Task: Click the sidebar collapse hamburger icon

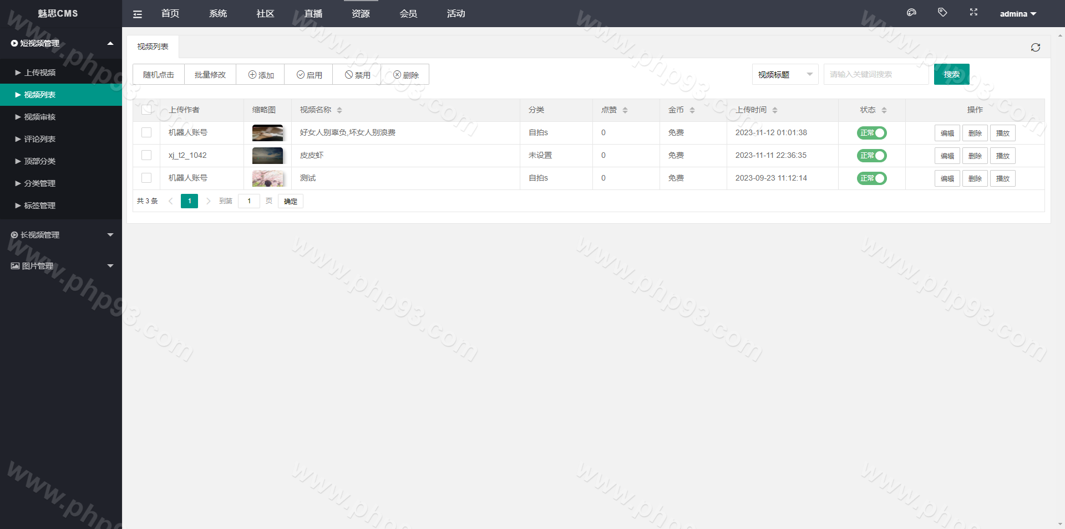Action: pos(138,14)
